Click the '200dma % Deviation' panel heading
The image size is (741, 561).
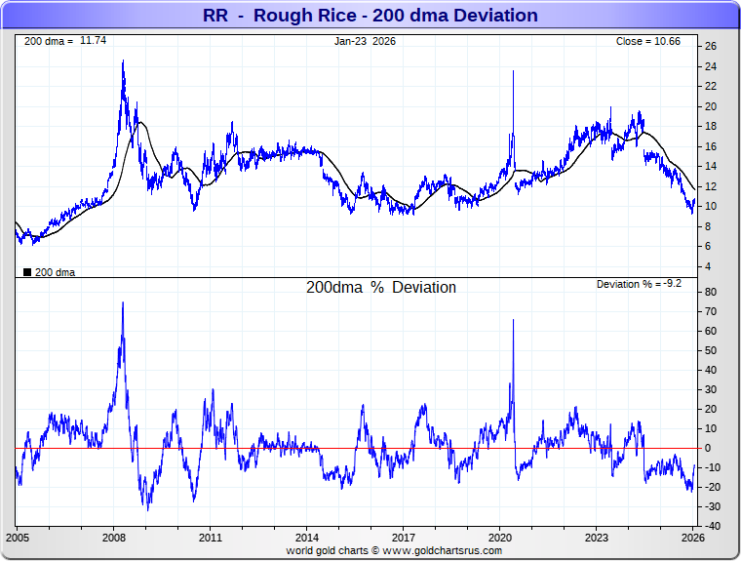(x=381, y=288)
